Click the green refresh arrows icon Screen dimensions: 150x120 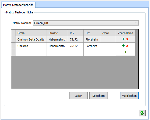click(142, 113)
